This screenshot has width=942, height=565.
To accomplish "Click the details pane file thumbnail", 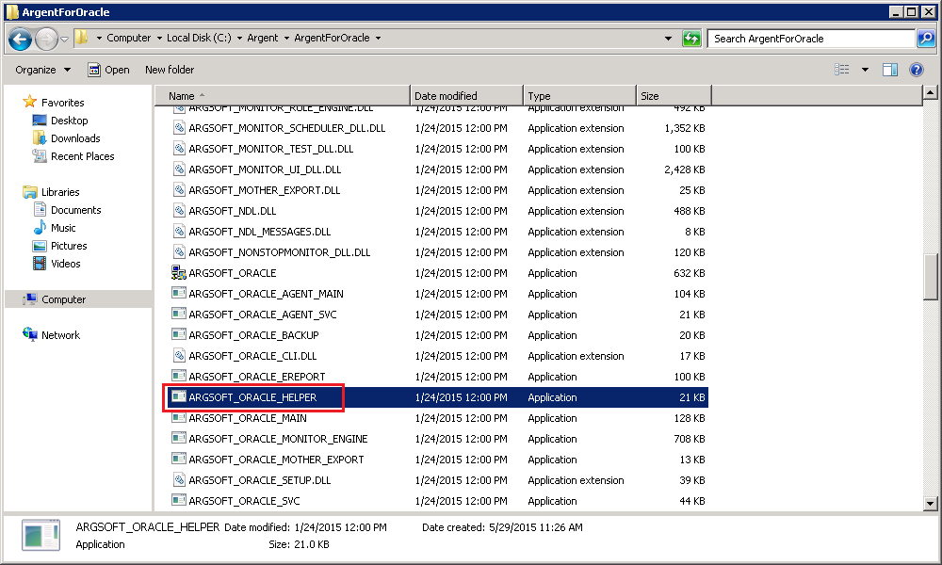I will pyautogui.click(x=41, y=535).
